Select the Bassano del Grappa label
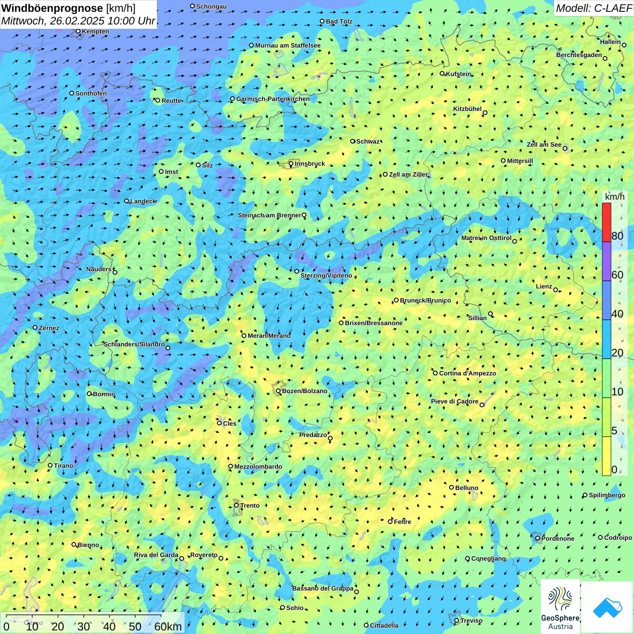This screenshot has width=634, height=634. (323, 589)
